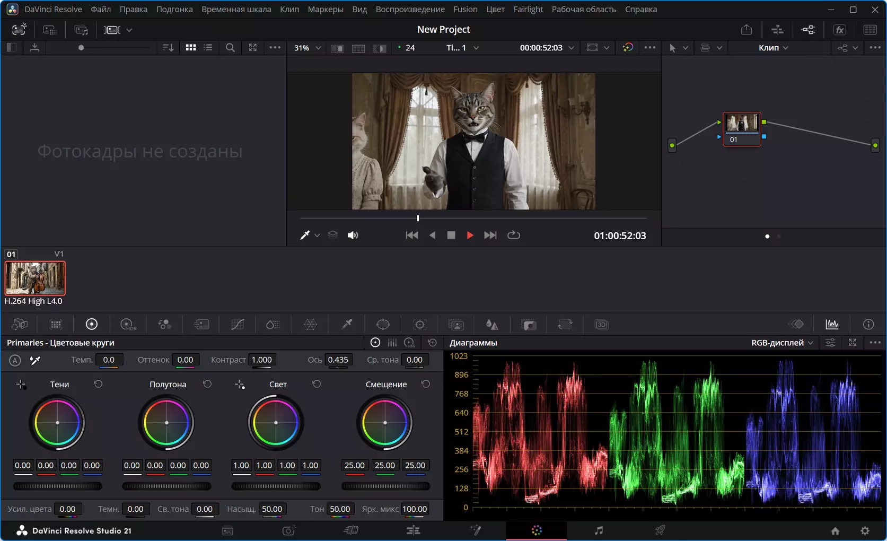
Task: Open the Color Warper palette
Action: 310,325
